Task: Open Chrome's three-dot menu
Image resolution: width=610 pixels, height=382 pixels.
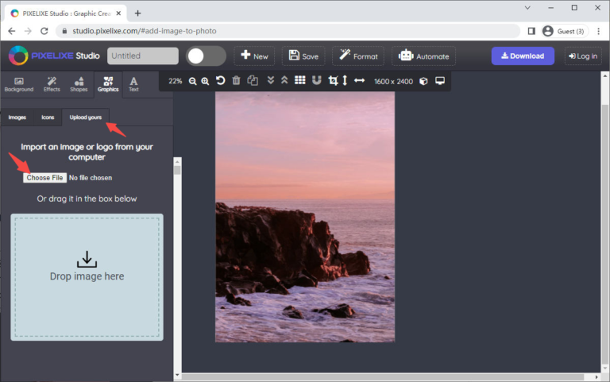Action: tap(598, 31)
